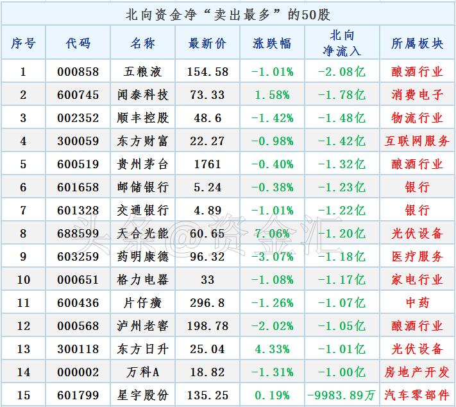Image resolution: width=456 pixels, height=407 pixels.
Task: Click the sector 消费电子
Action: 417,94
